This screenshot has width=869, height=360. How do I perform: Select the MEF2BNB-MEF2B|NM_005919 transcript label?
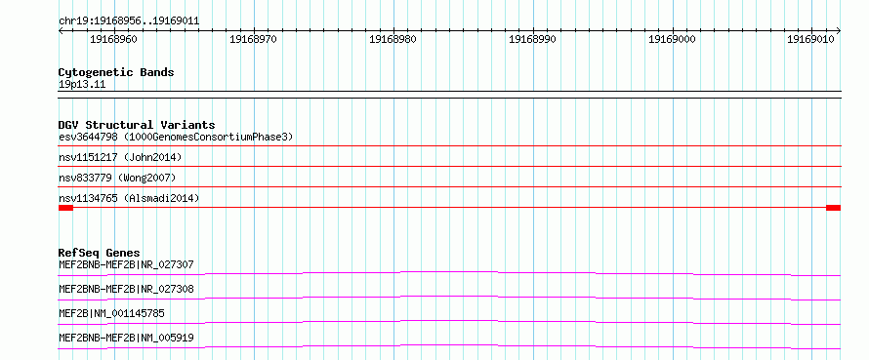[126, 338]
